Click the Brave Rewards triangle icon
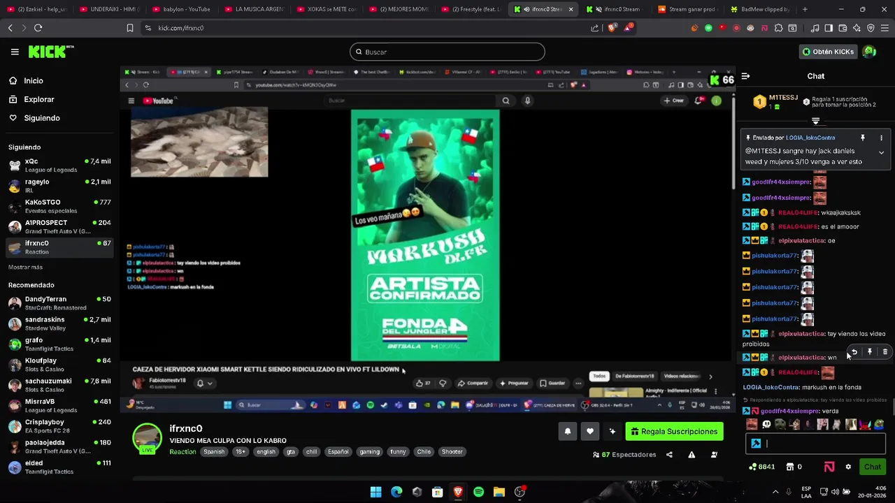Viewport: 895px width, 503px height. tap(629, 28)
